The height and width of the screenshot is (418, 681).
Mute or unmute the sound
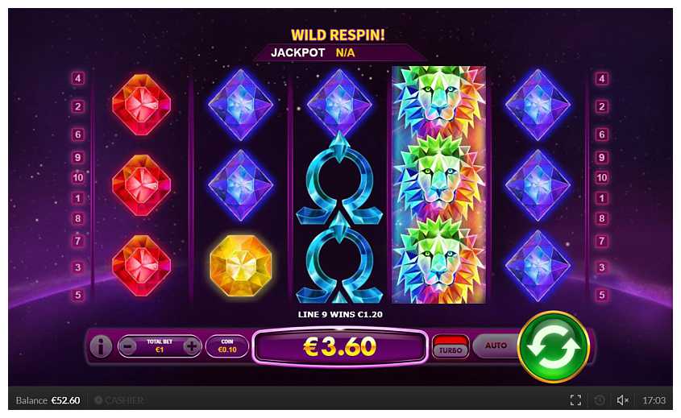point(623,399)
